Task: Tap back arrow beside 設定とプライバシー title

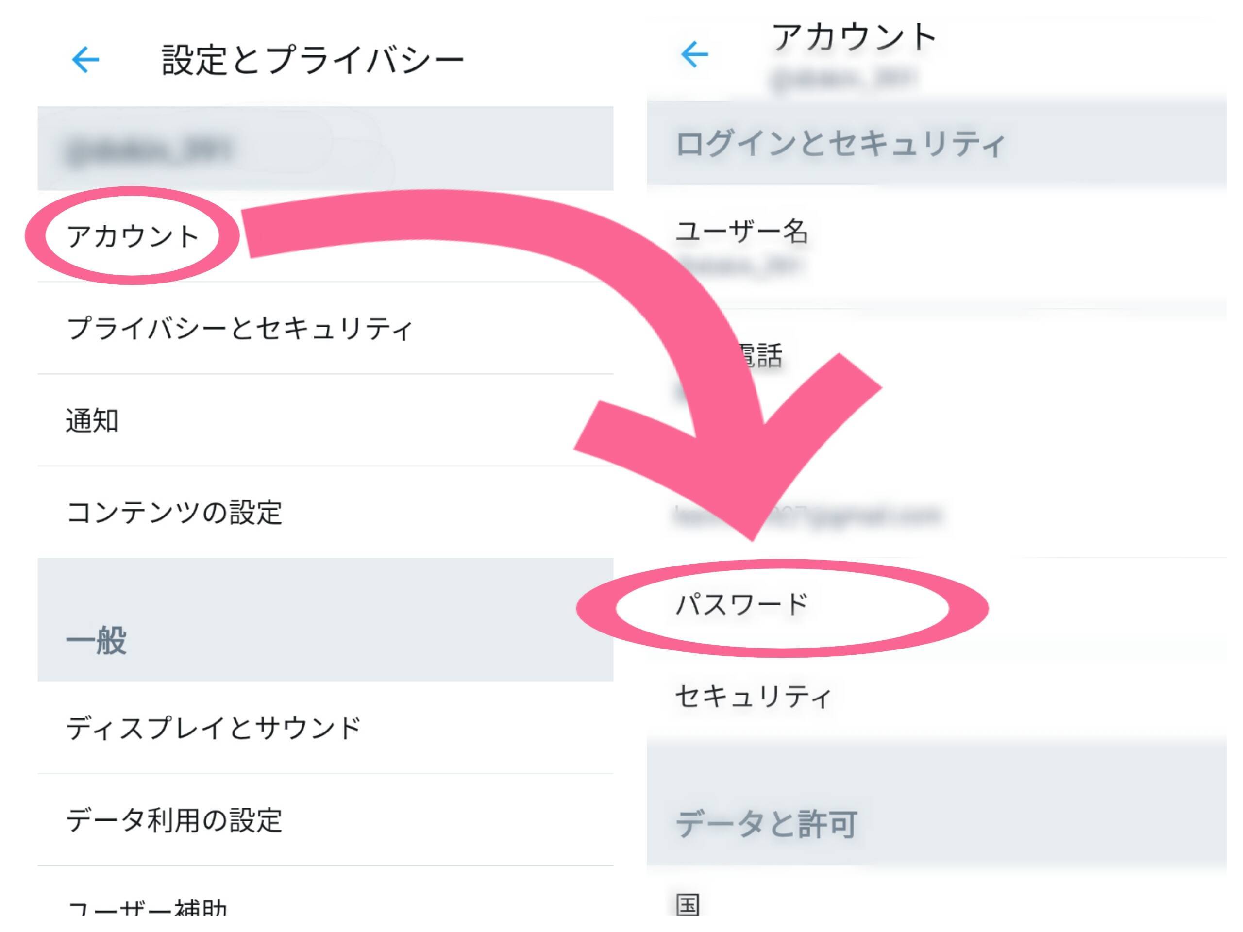Action: click(85, 60)
